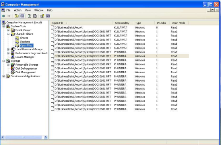Click the Local Users and Groups icon
This screenshot has width=221, height=145.
(13, 49)
